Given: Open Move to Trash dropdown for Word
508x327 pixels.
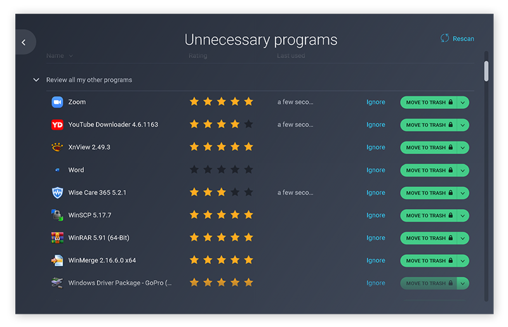Looking at the screenshot, I should tap(463, 170).
